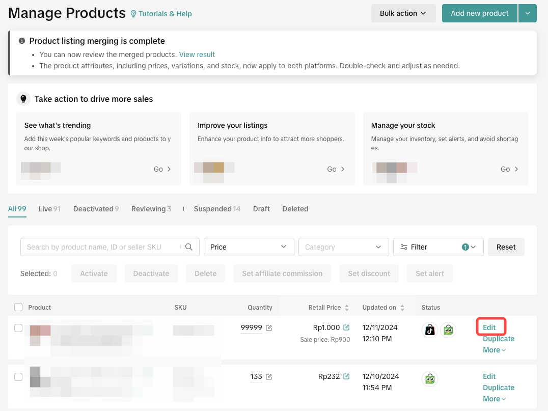The image size is (548, 411).
Task: Select the first product row checkbox
Action: click(18, 328)
